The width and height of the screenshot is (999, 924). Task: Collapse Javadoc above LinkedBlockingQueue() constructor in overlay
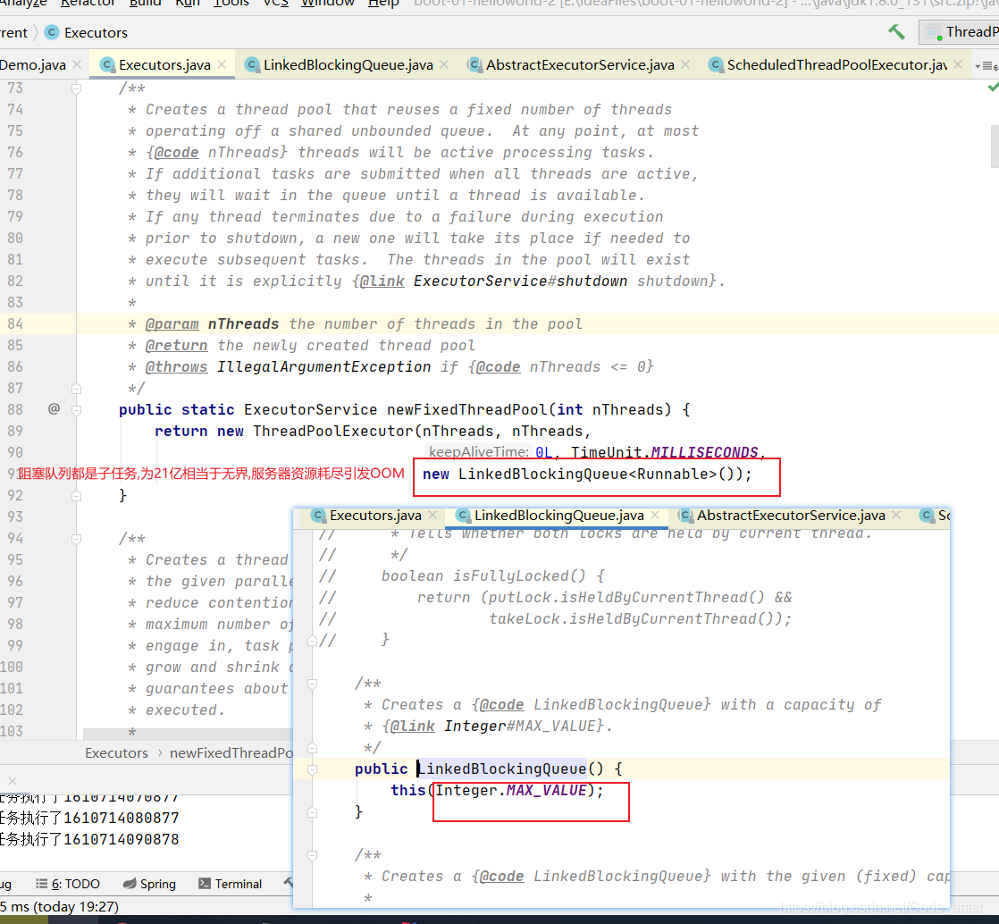coord(312,684)
